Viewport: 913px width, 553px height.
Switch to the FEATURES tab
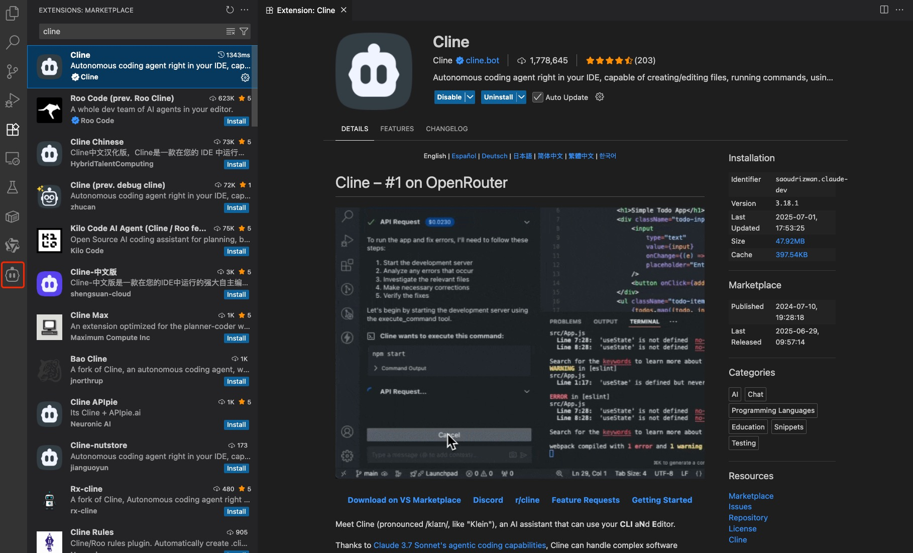397,129
